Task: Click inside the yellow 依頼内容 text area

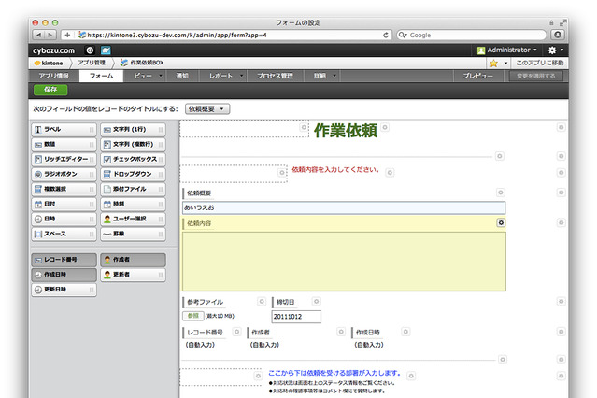Action: click(x=344, y=262)
